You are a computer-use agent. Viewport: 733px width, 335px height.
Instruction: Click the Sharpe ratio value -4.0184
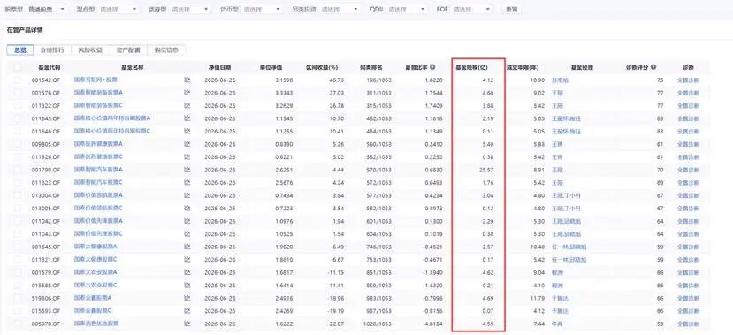point(432,324)
